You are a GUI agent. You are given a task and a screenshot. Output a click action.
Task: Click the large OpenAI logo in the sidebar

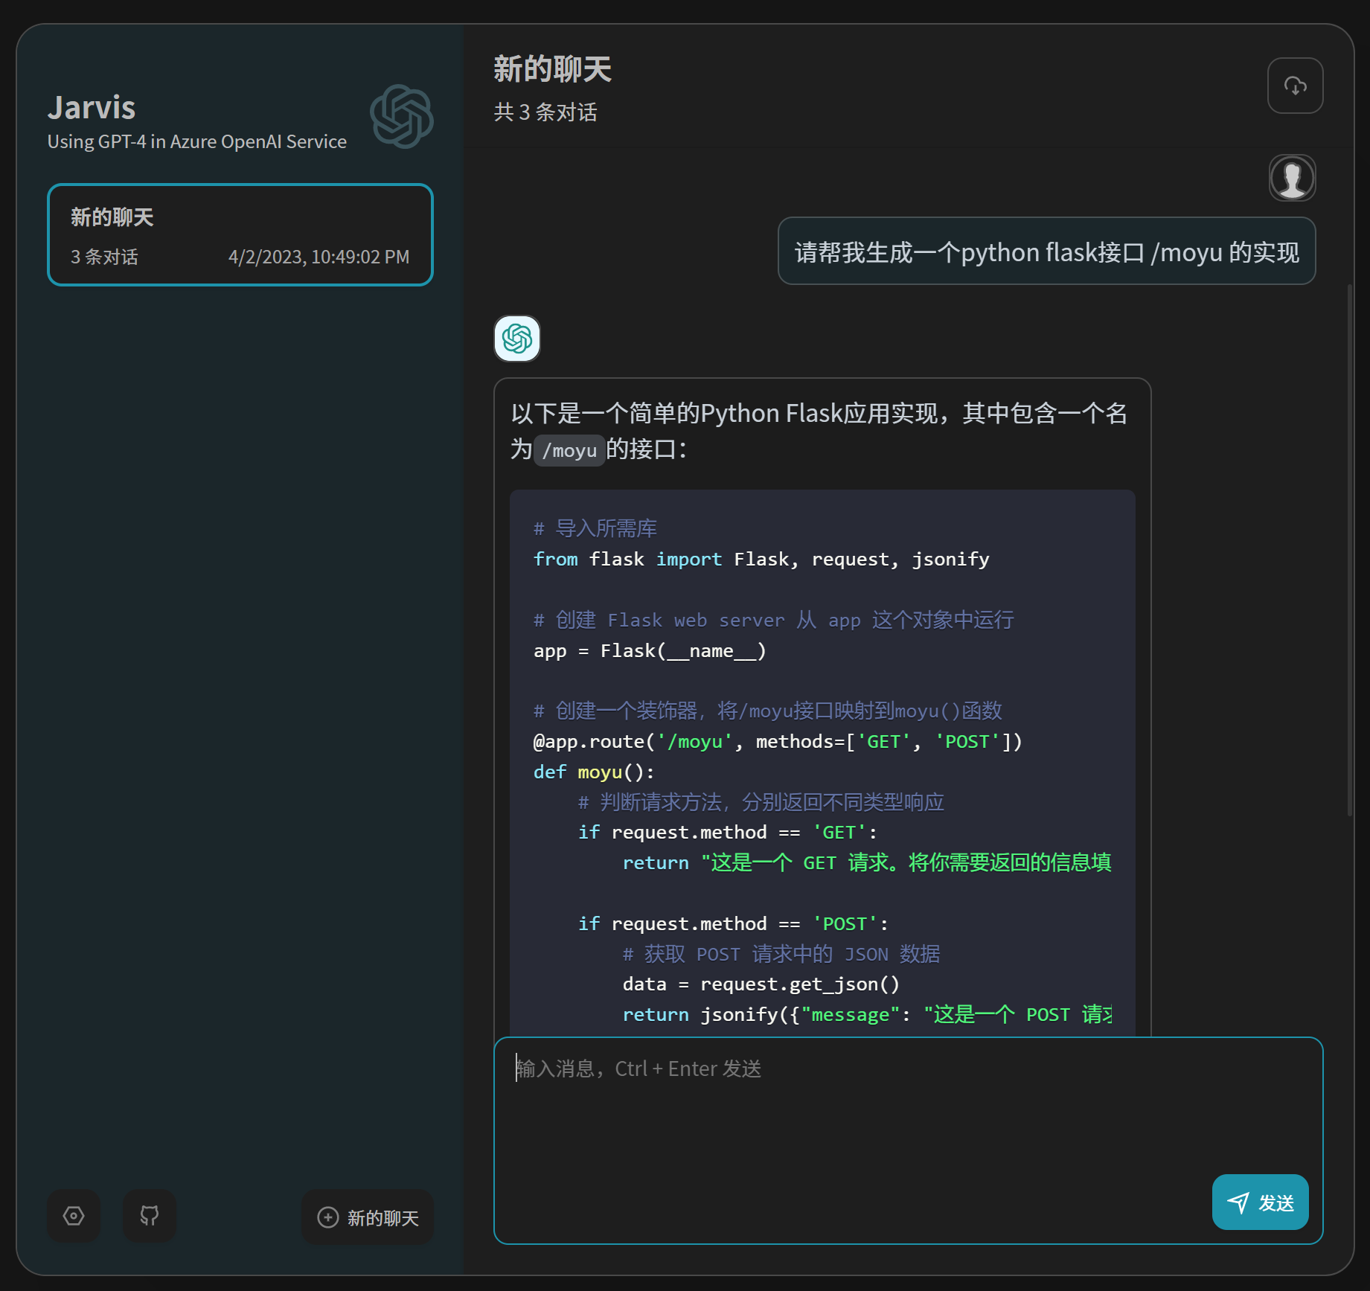[402, 116]
